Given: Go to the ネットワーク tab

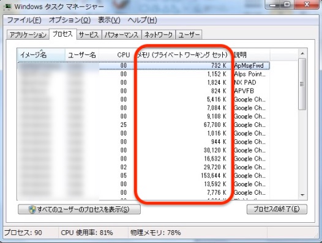Looking at the screenshot, I should [x=159, y=35].
